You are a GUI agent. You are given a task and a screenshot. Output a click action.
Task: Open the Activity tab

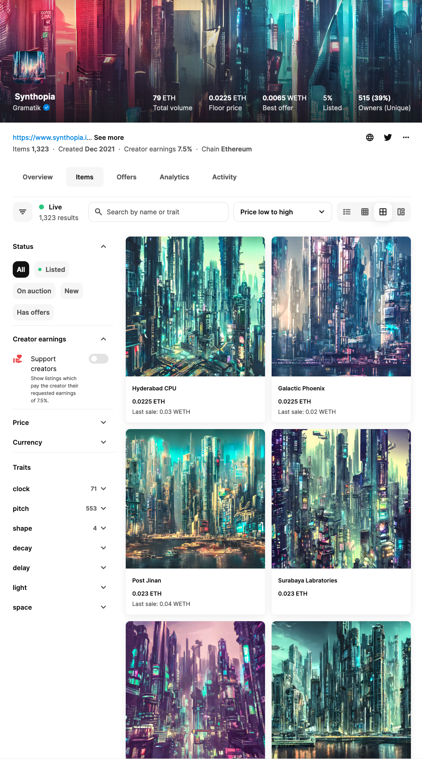click(x=224, y=177)
